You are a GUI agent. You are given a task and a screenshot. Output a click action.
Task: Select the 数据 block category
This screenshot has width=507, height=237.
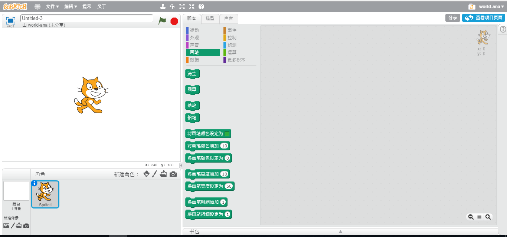(x=203, y=60)
